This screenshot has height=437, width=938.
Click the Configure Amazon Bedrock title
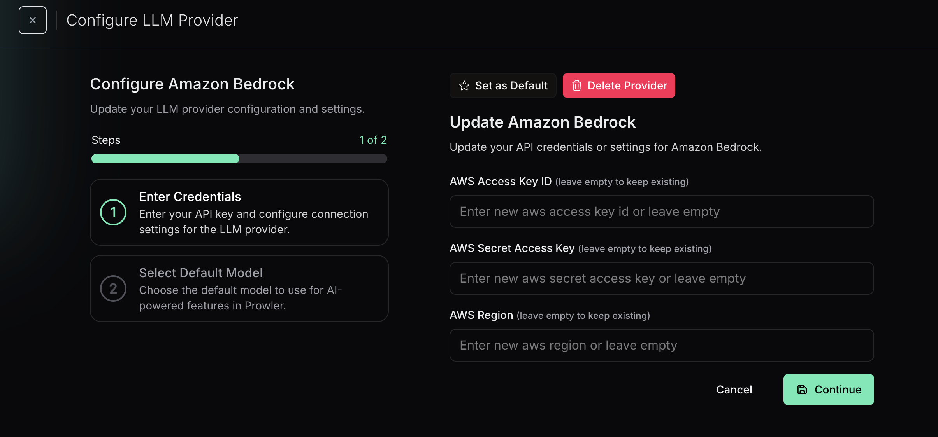[x=192, y=84]
